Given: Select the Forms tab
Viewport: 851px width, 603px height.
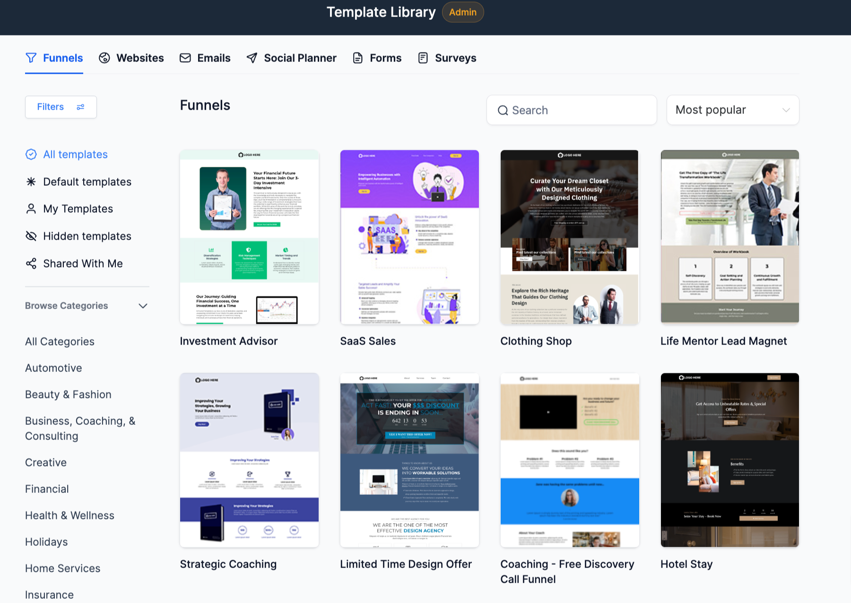Looking at the screenshot, I should [377, 58].
